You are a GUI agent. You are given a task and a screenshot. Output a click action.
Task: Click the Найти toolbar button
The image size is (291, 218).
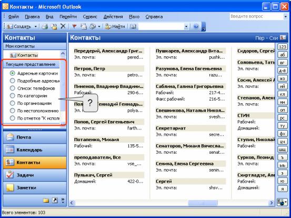(x=115, y=26)
